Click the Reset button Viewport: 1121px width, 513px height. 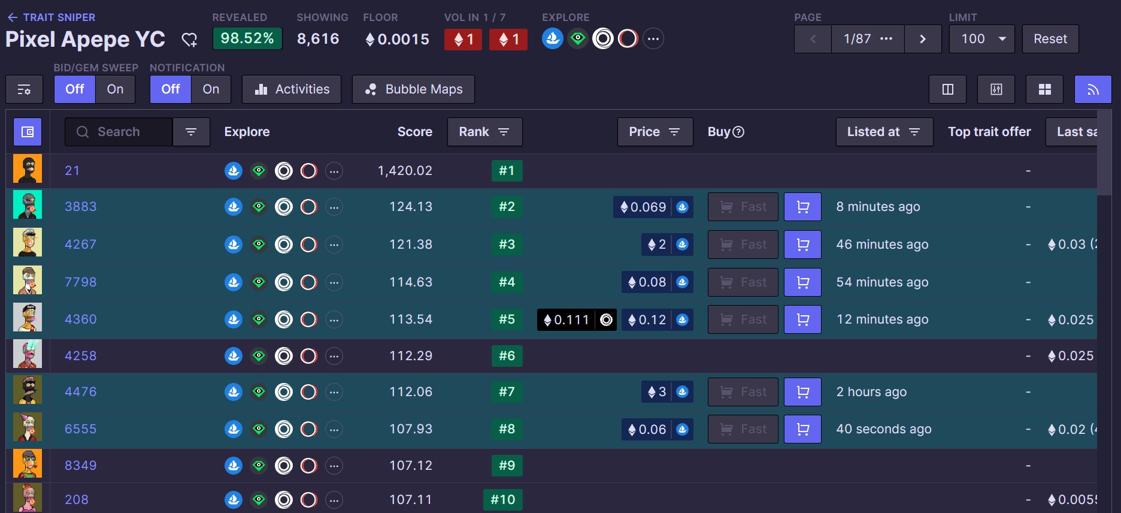point(1050,39)
